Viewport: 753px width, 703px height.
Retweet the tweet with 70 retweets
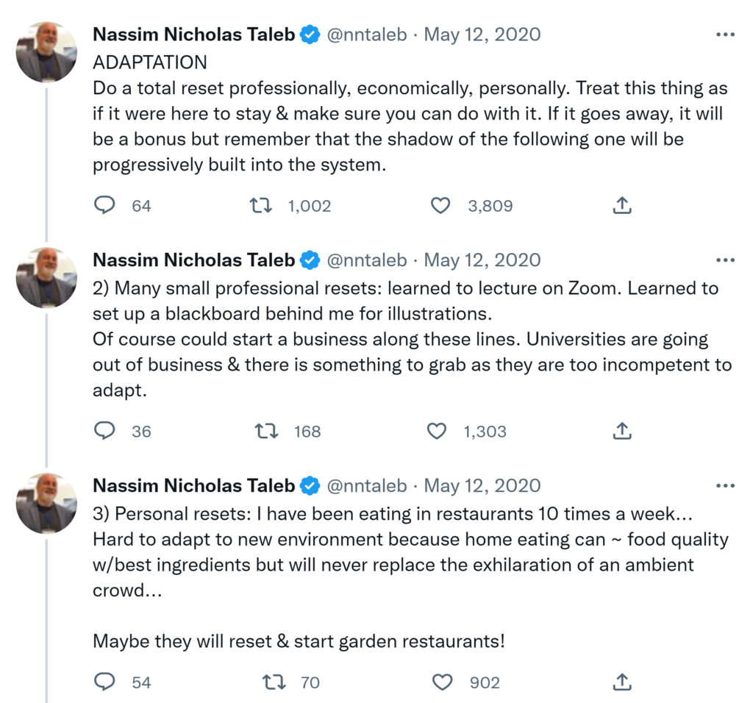tap(274, 682)
